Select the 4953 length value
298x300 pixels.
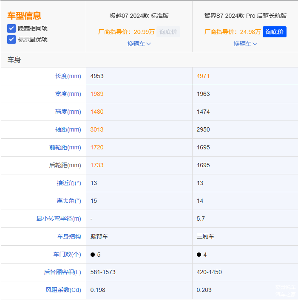point(97,76)
